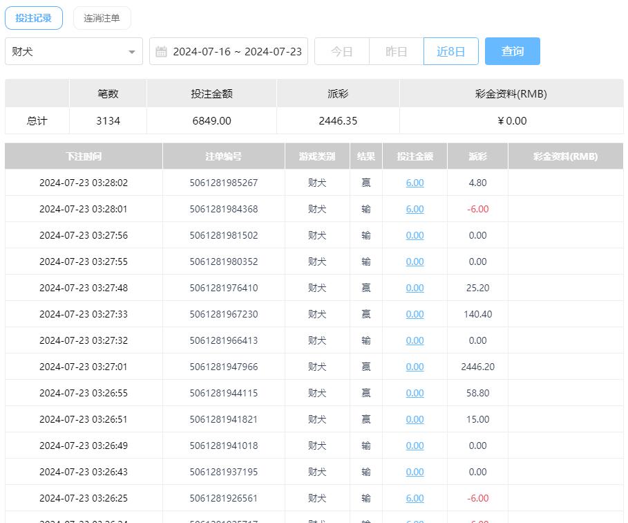Open the 6.00 bet link at 03:28:01

(x=415, y=209)
